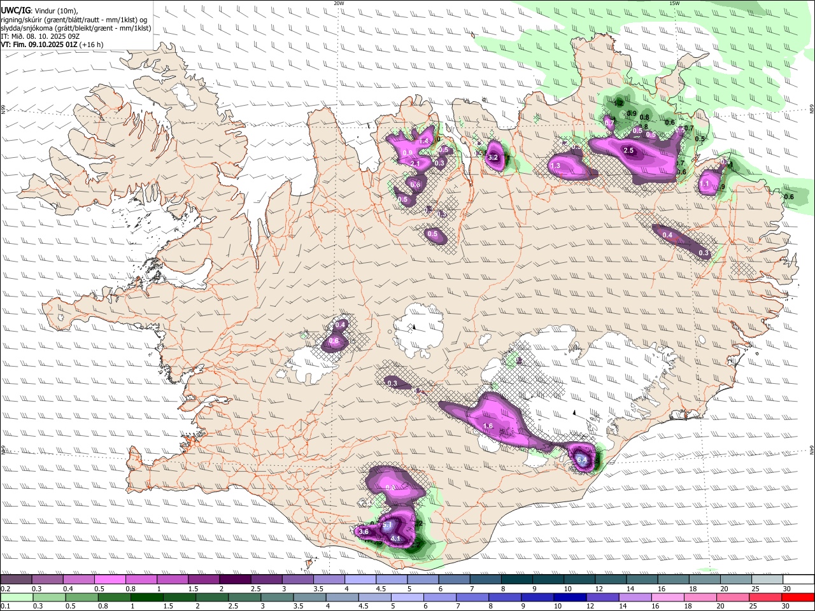Click the '1.3' value on the map
Image resolution: width=815 pixels, height=611 pixels.
click(555, 165)
